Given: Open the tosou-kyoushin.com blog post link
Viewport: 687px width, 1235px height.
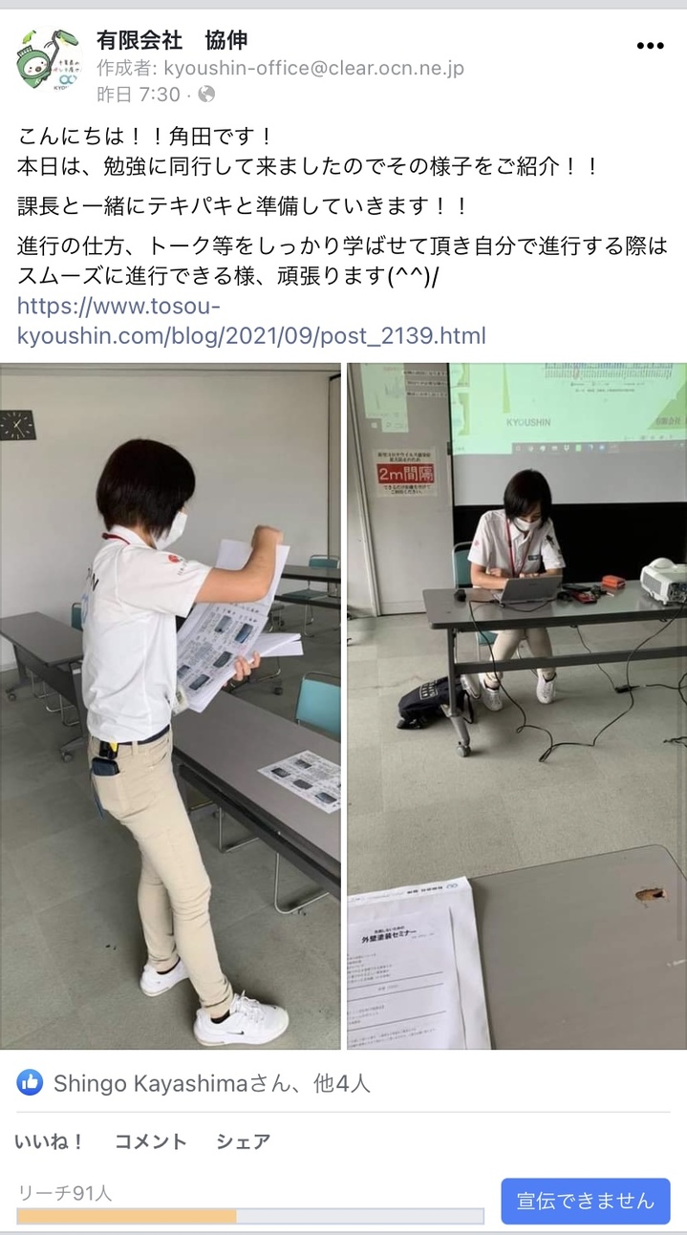Looking at the screenshot, I should pyautogui.click(x=251, y=321).
